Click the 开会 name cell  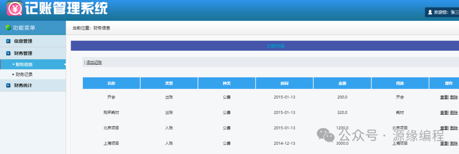(x=111, y=97)
